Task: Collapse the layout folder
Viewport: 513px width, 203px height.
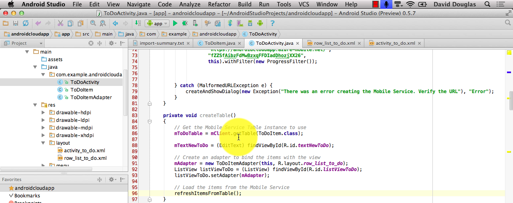Action: (x=43, y=143)
